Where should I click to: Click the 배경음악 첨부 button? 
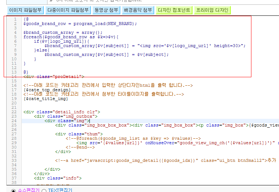pyautogui.click(x=138, y=10)
